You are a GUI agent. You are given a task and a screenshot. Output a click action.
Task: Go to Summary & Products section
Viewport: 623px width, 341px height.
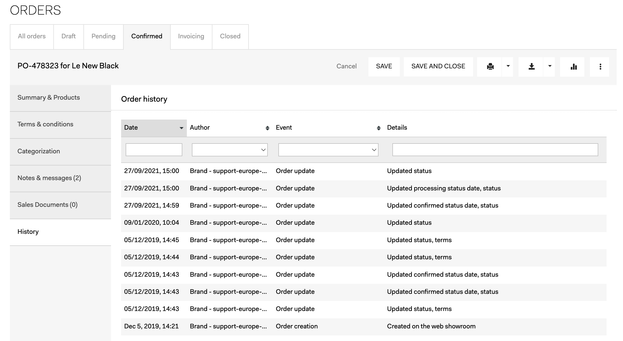(x=49, y=98)
